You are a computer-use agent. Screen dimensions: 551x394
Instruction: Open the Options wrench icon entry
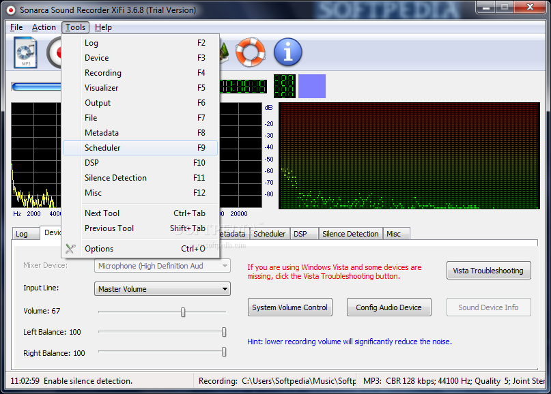pos(70,249)
